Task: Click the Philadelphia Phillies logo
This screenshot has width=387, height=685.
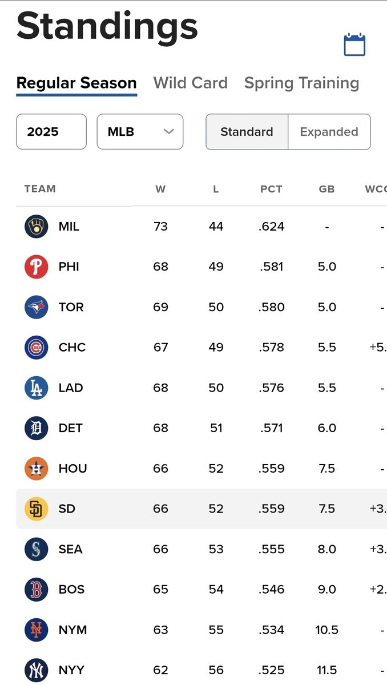Action: pos(36,267)
